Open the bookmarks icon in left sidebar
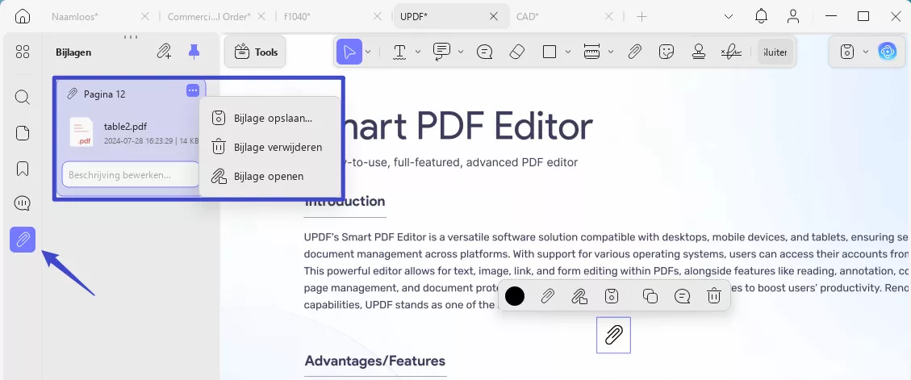The width and height of the screenshot is (911, 380). coord(22,169)
